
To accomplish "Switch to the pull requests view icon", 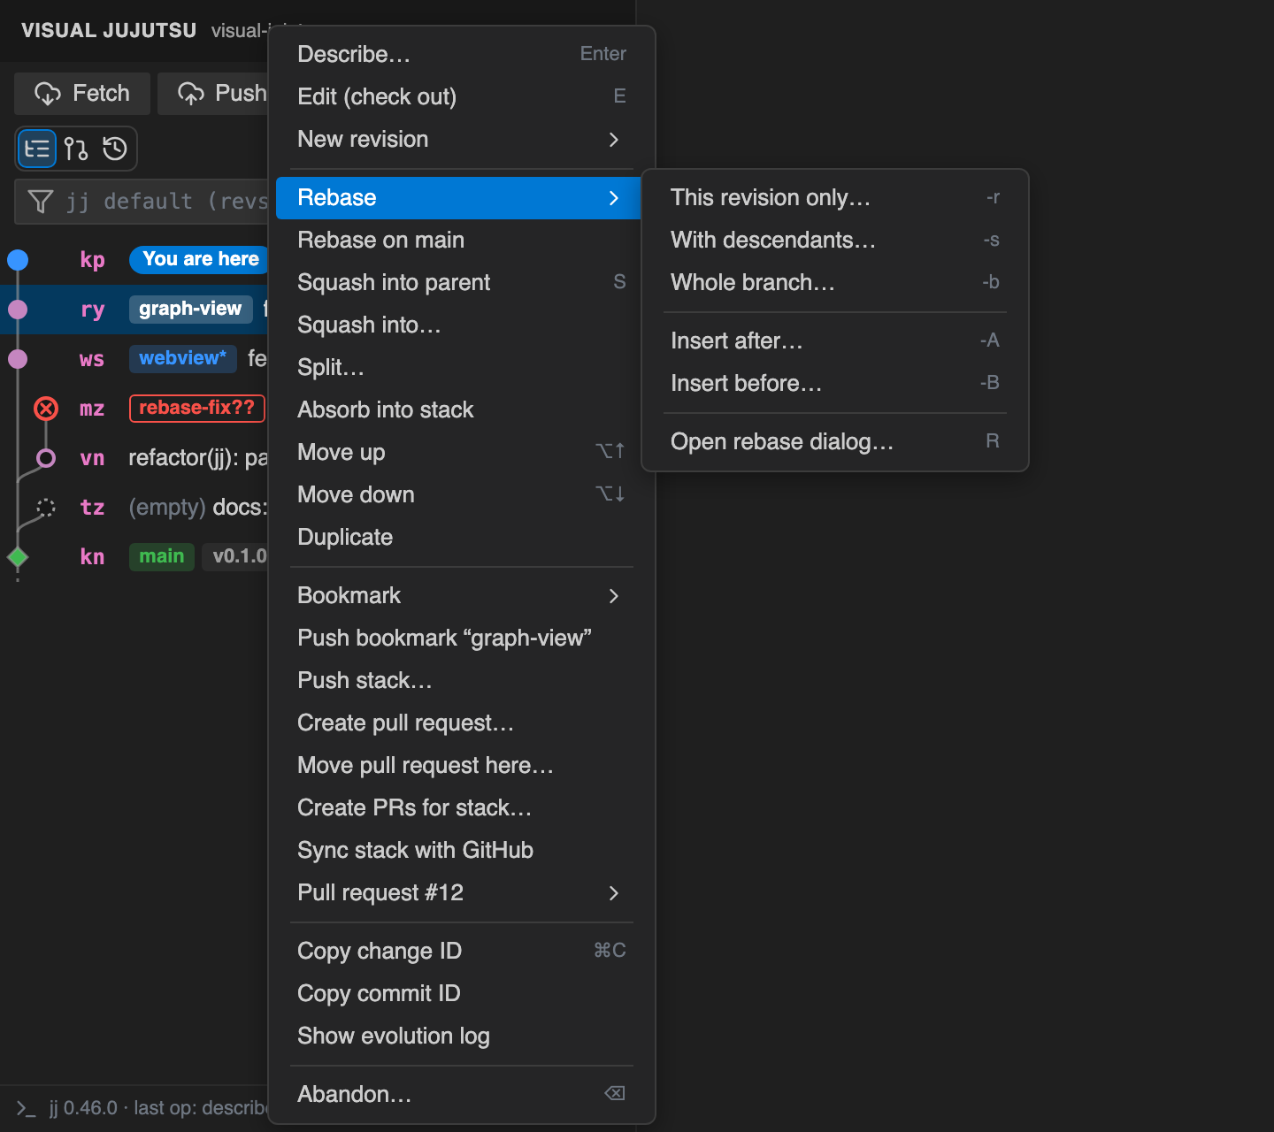I will pyautogui.click(x=76, y=149).
